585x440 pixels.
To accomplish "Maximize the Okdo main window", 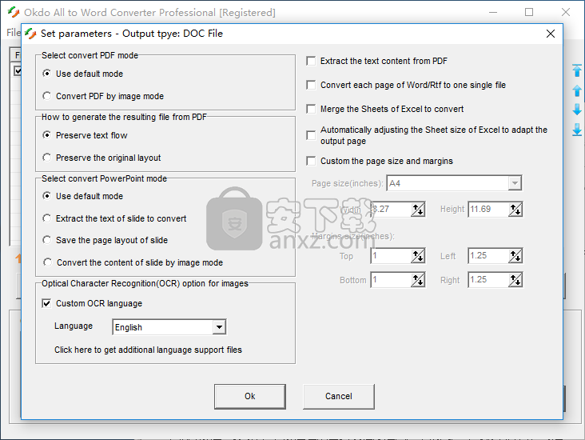I will click(x=529, y=12).
